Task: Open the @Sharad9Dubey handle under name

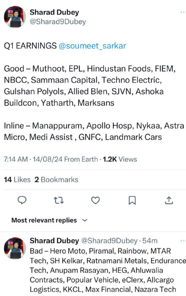Action: click(x=58, y=22)
